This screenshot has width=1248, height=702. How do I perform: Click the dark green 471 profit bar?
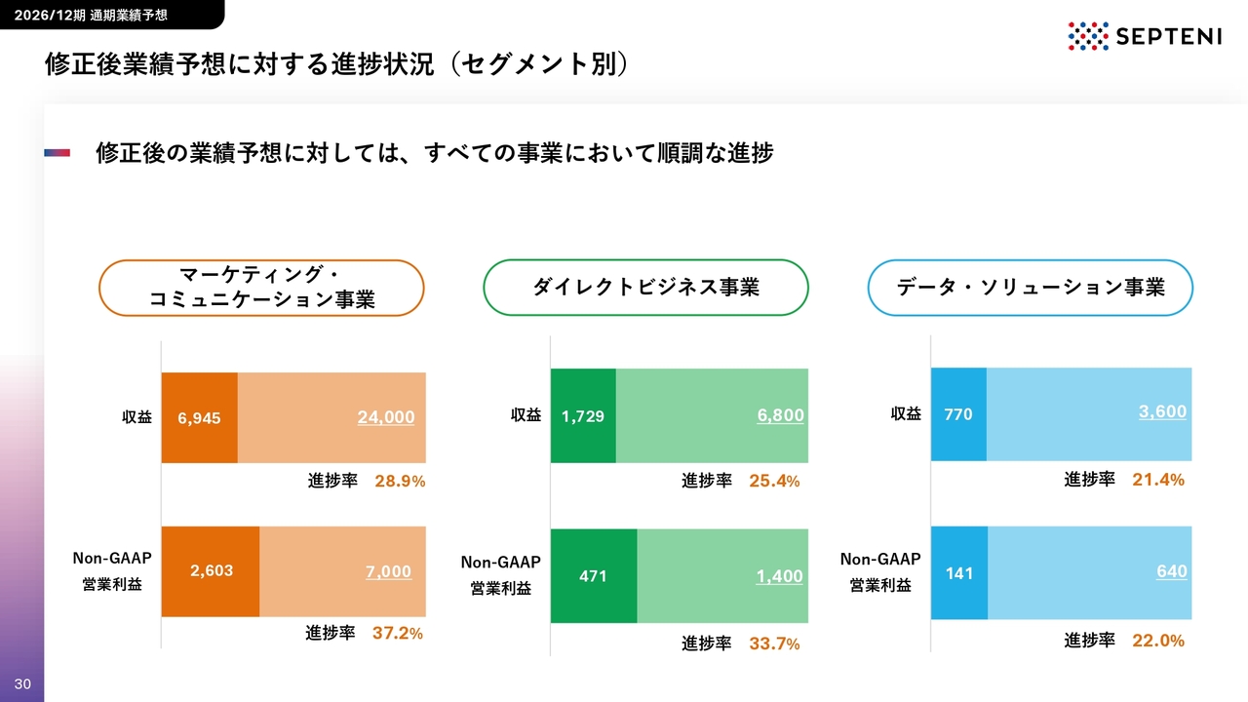[594, 576]
